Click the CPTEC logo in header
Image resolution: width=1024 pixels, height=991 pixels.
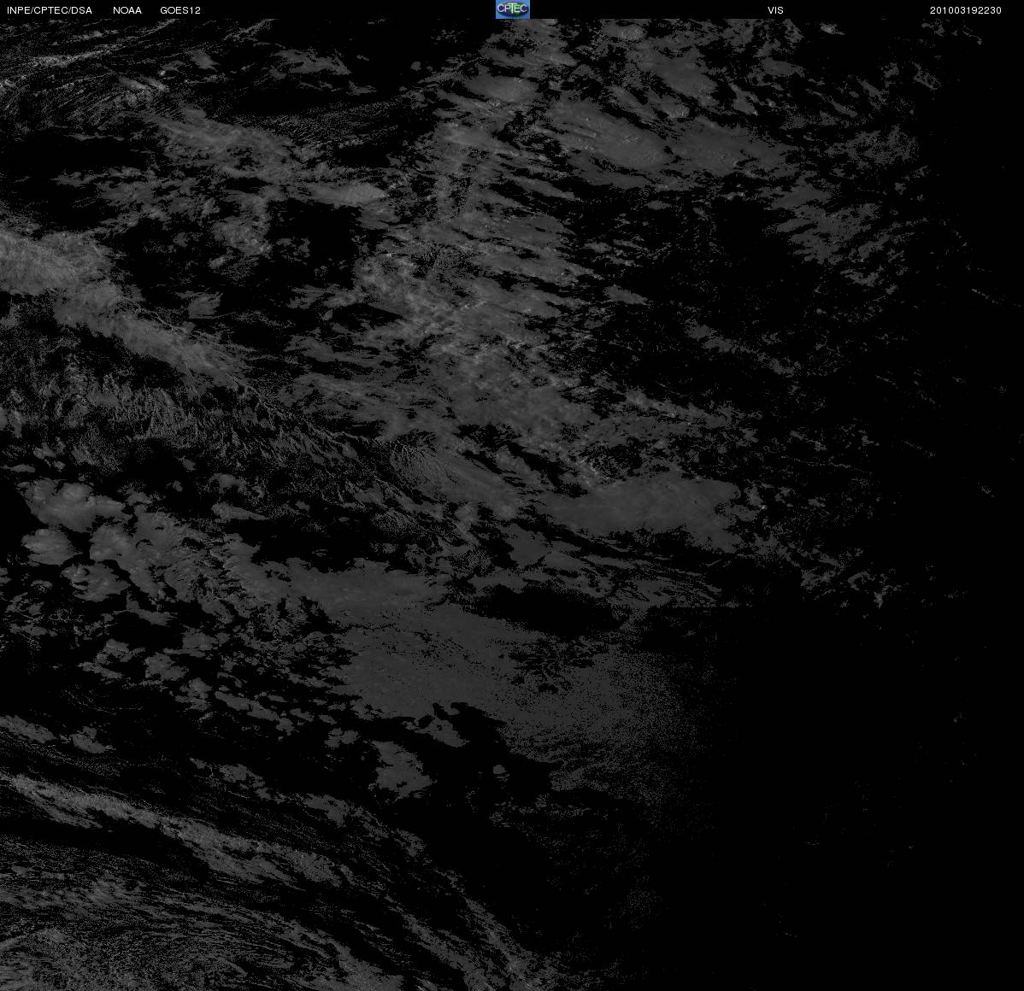click(x=512, y=9)
